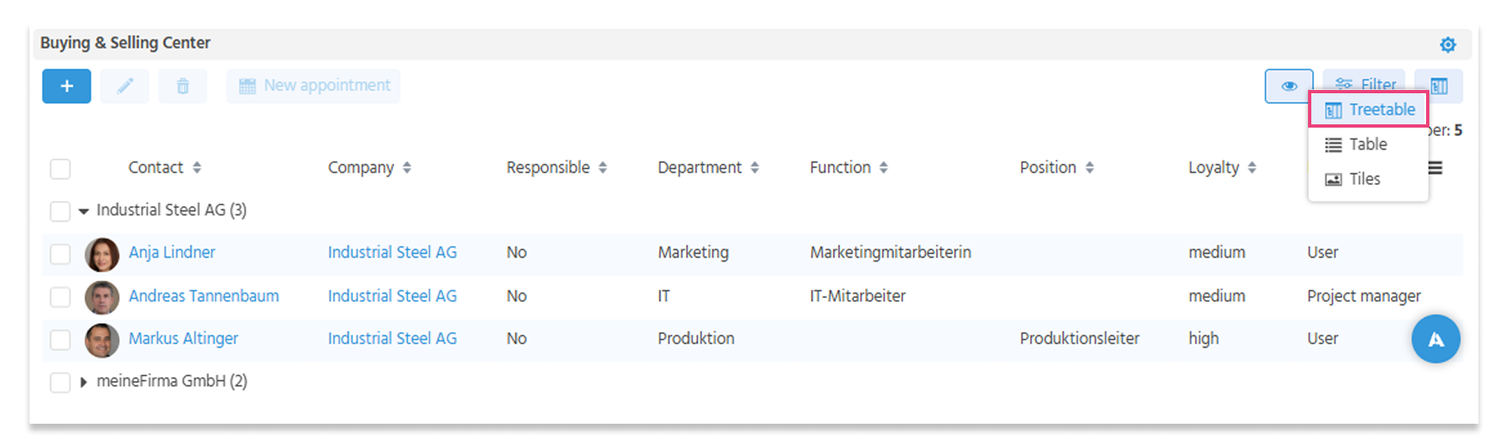1508x445 pixels.
Task: Add a new entry with the plus button
Action: [66, 86]
